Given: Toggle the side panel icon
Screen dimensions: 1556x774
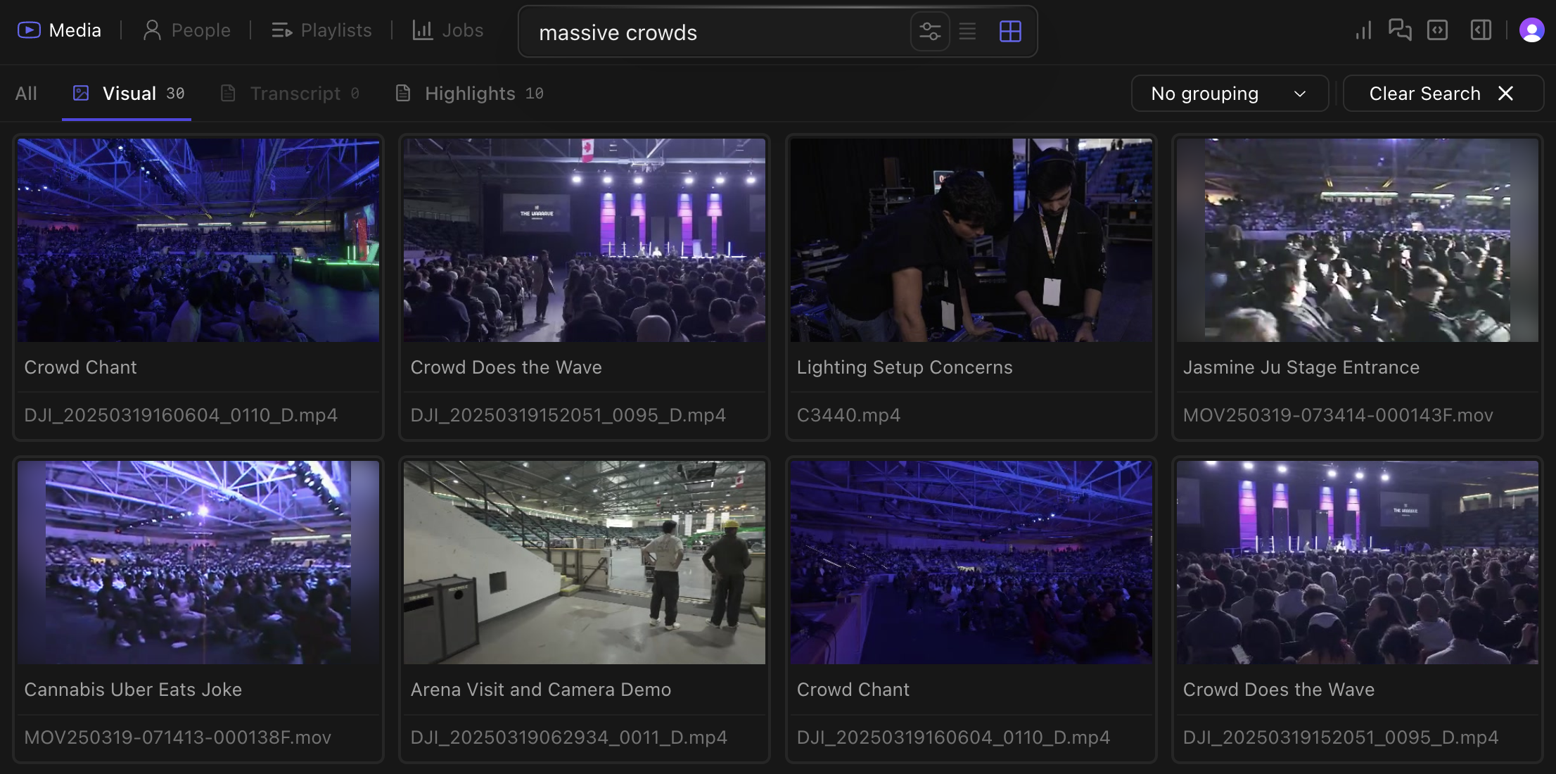Looking at the screenshot, I should (x=1481, y=30).
